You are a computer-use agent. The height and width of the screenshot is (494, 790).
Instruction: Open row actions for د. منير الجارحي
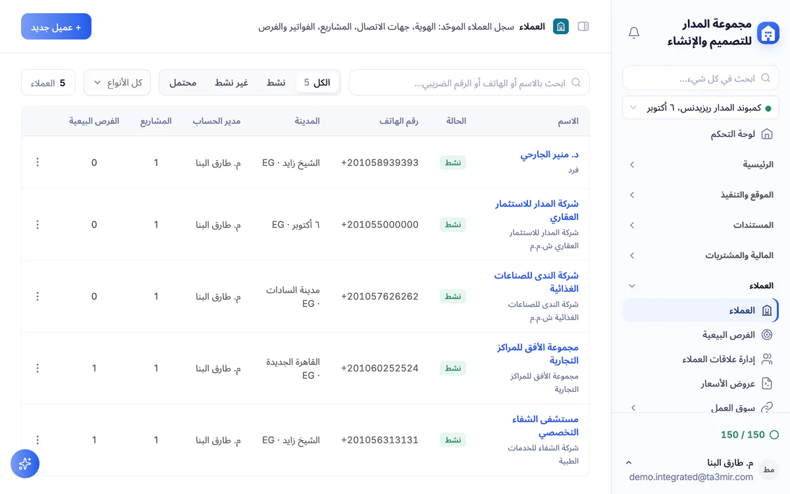(x=38, y=163)
